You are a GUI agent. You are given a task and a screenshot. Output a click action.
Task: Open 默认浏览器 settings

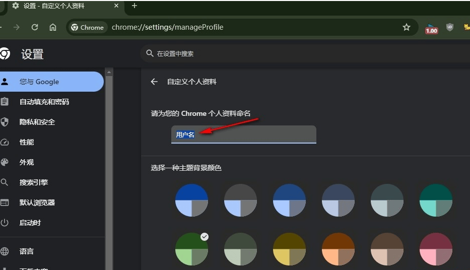click(x=37, y=202)
